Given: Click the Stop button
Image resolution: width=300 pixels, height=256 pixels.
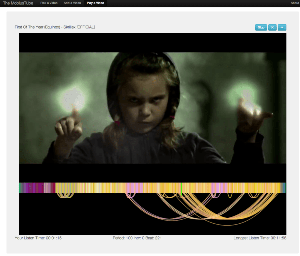Looking at the screenshot, I should 261,27.
